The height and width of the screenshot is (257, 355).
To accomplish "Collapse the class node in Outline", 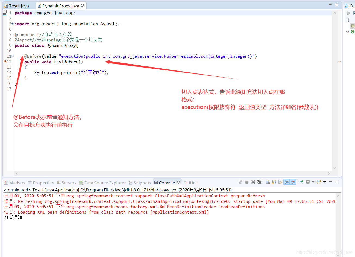I will click(347, 32).
